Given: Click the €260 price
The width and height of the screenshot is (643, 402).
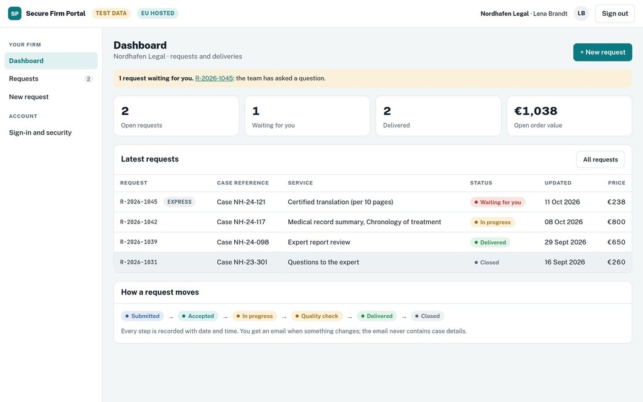Looking at the screenshot, I should 616,262.
